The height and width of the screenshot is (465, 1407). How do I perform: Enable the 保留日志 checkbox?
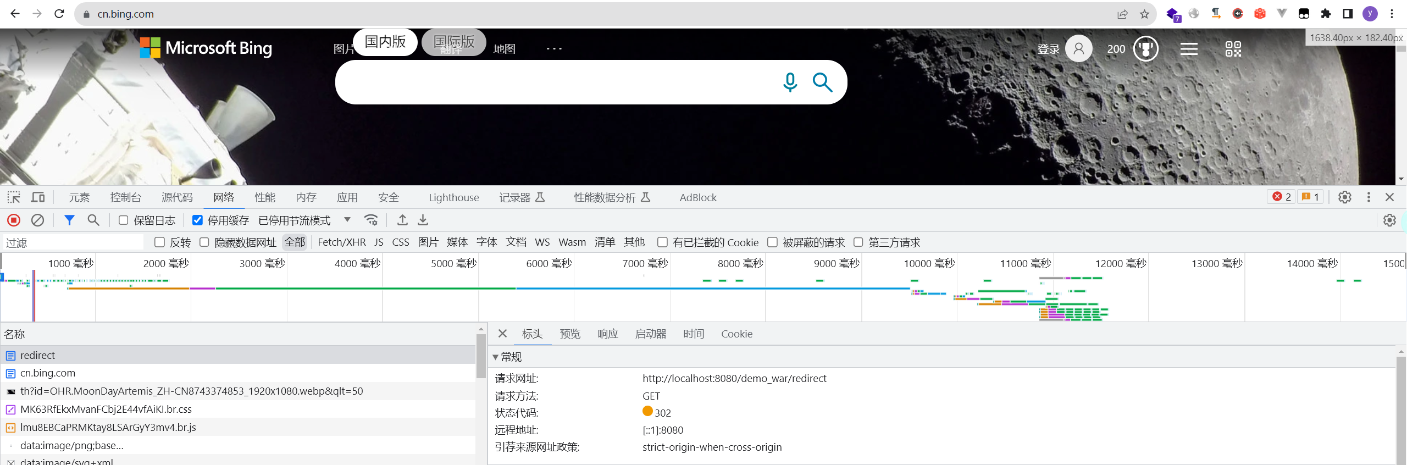pyautogui.click(x=124, y=220)
